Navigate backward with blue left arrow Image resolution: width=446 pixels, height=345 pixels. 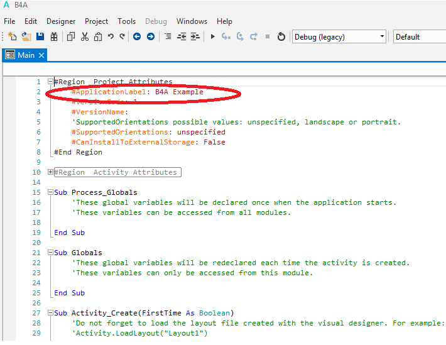tap(137, 36)
